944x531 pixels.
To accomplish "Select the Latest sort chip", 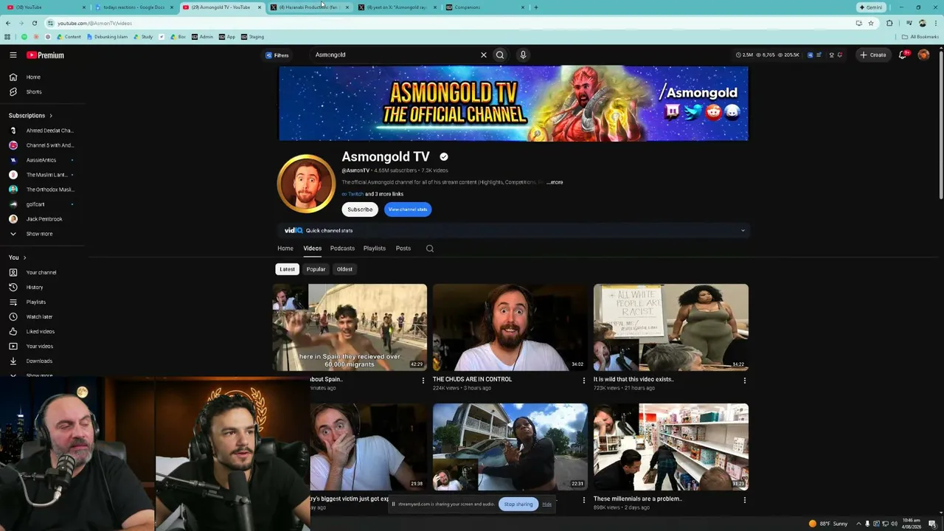I will (x=287, y=269).
